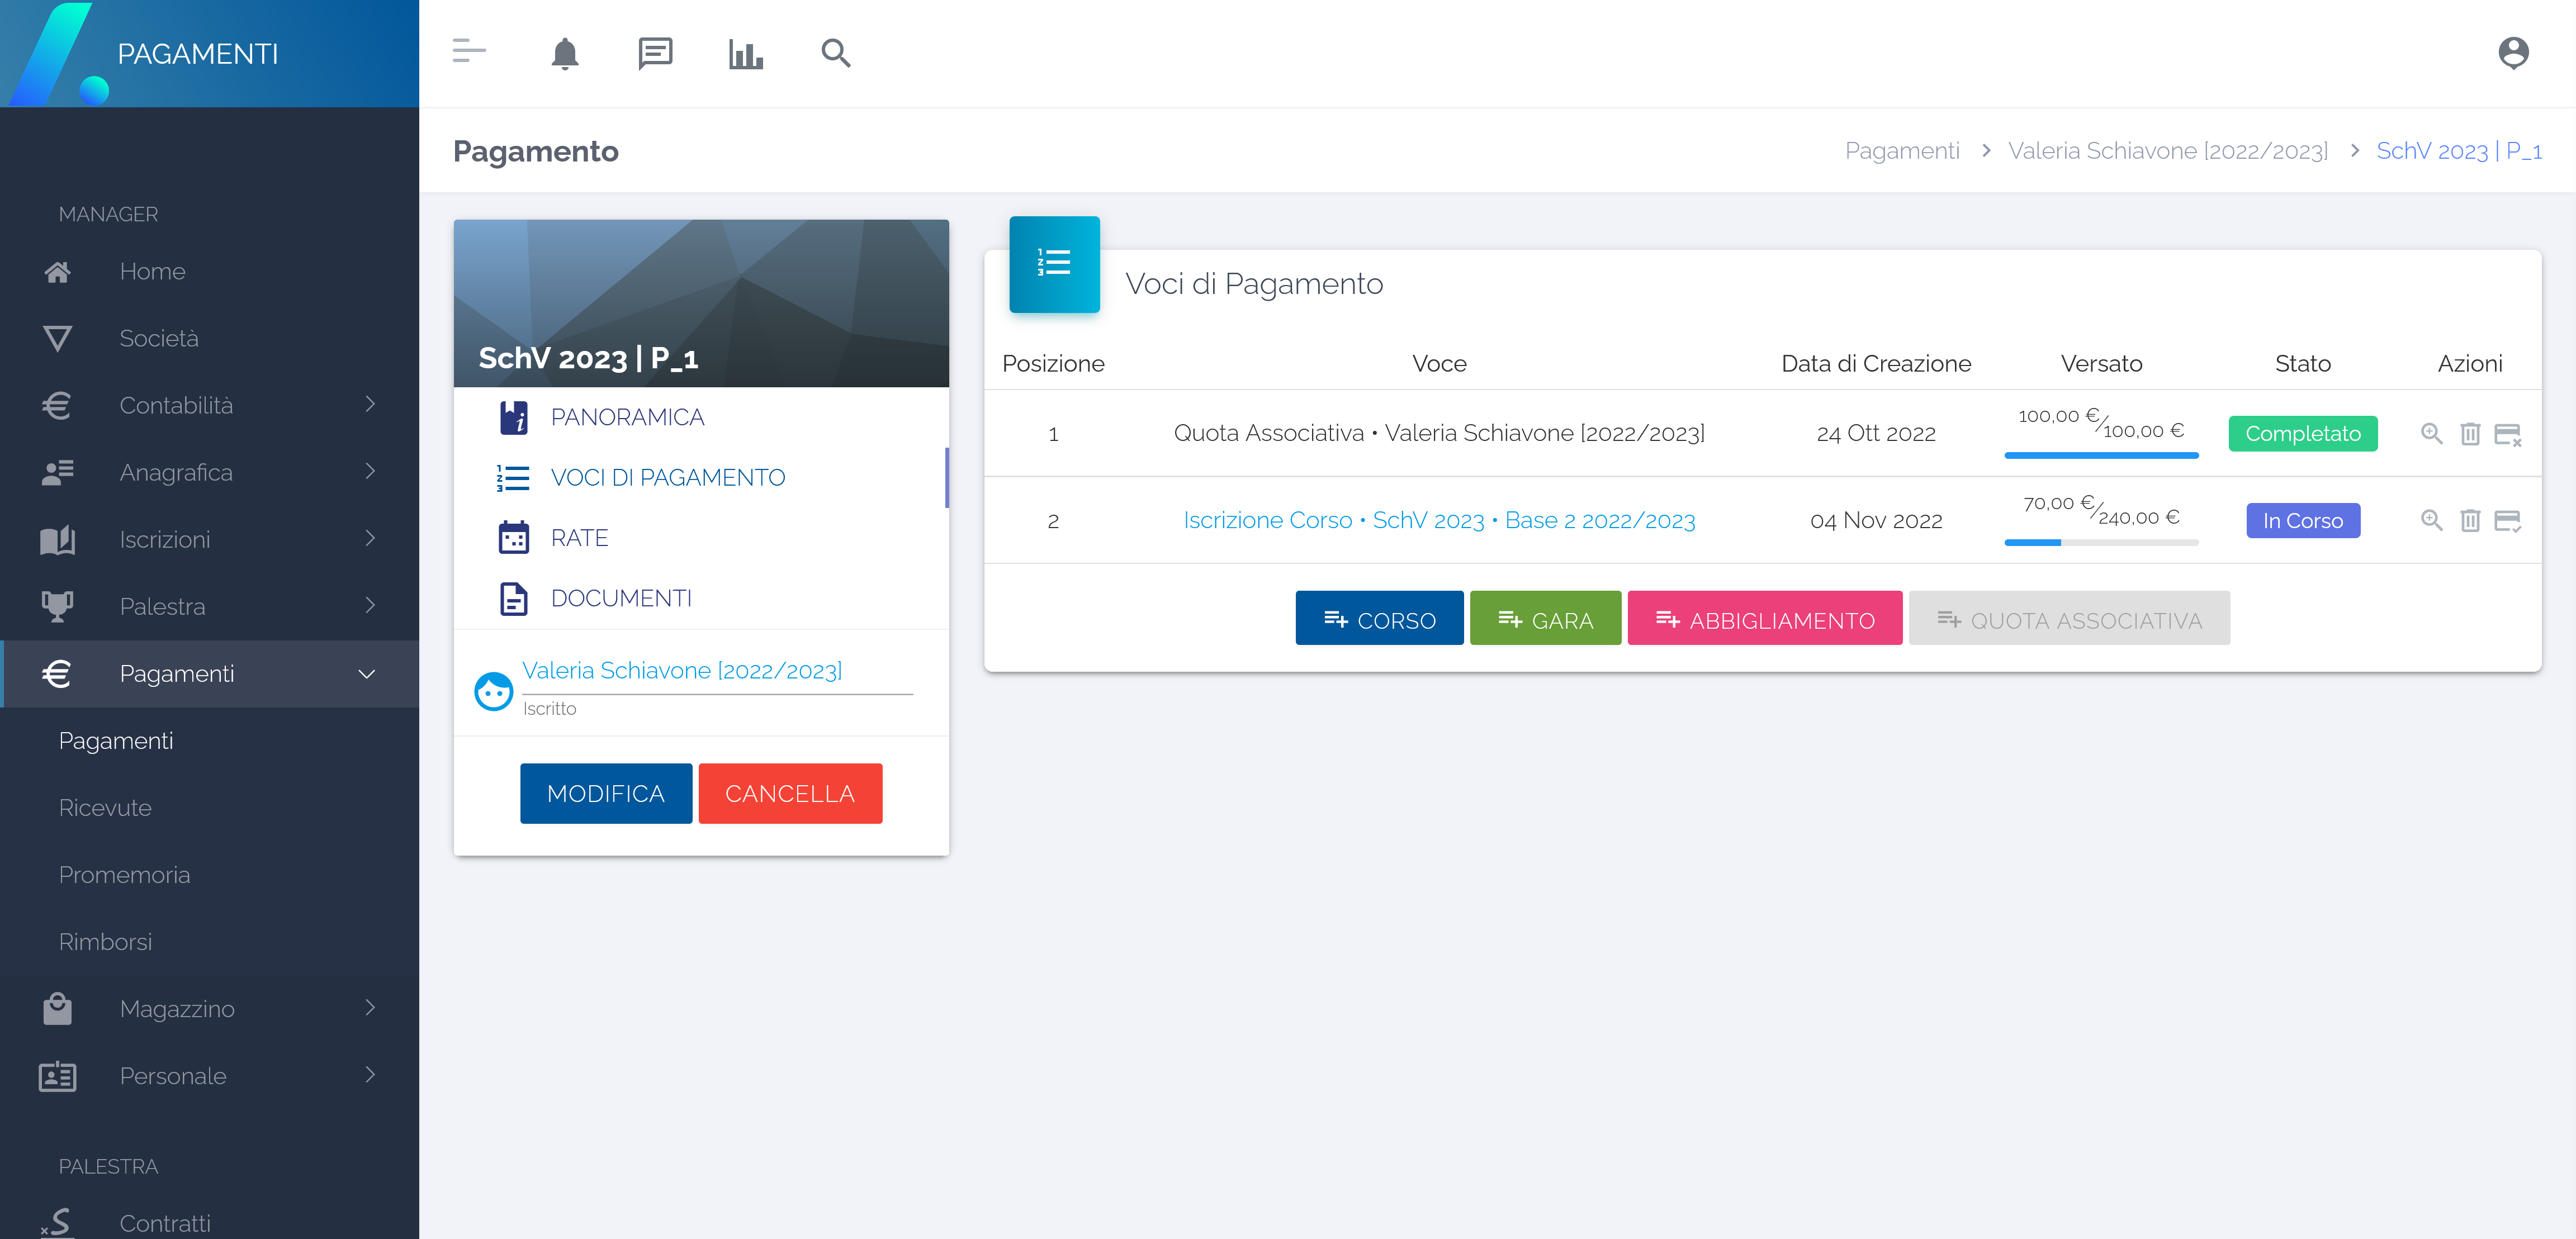Open the user account profile icon
Screen dimensions: 2576x1239
(x=2513, y=53)
